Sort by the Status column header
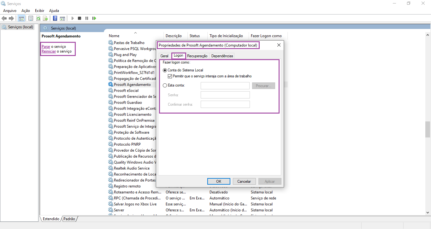Image resolution: width=431 pixels, height=229 pixels. point(198,36)
